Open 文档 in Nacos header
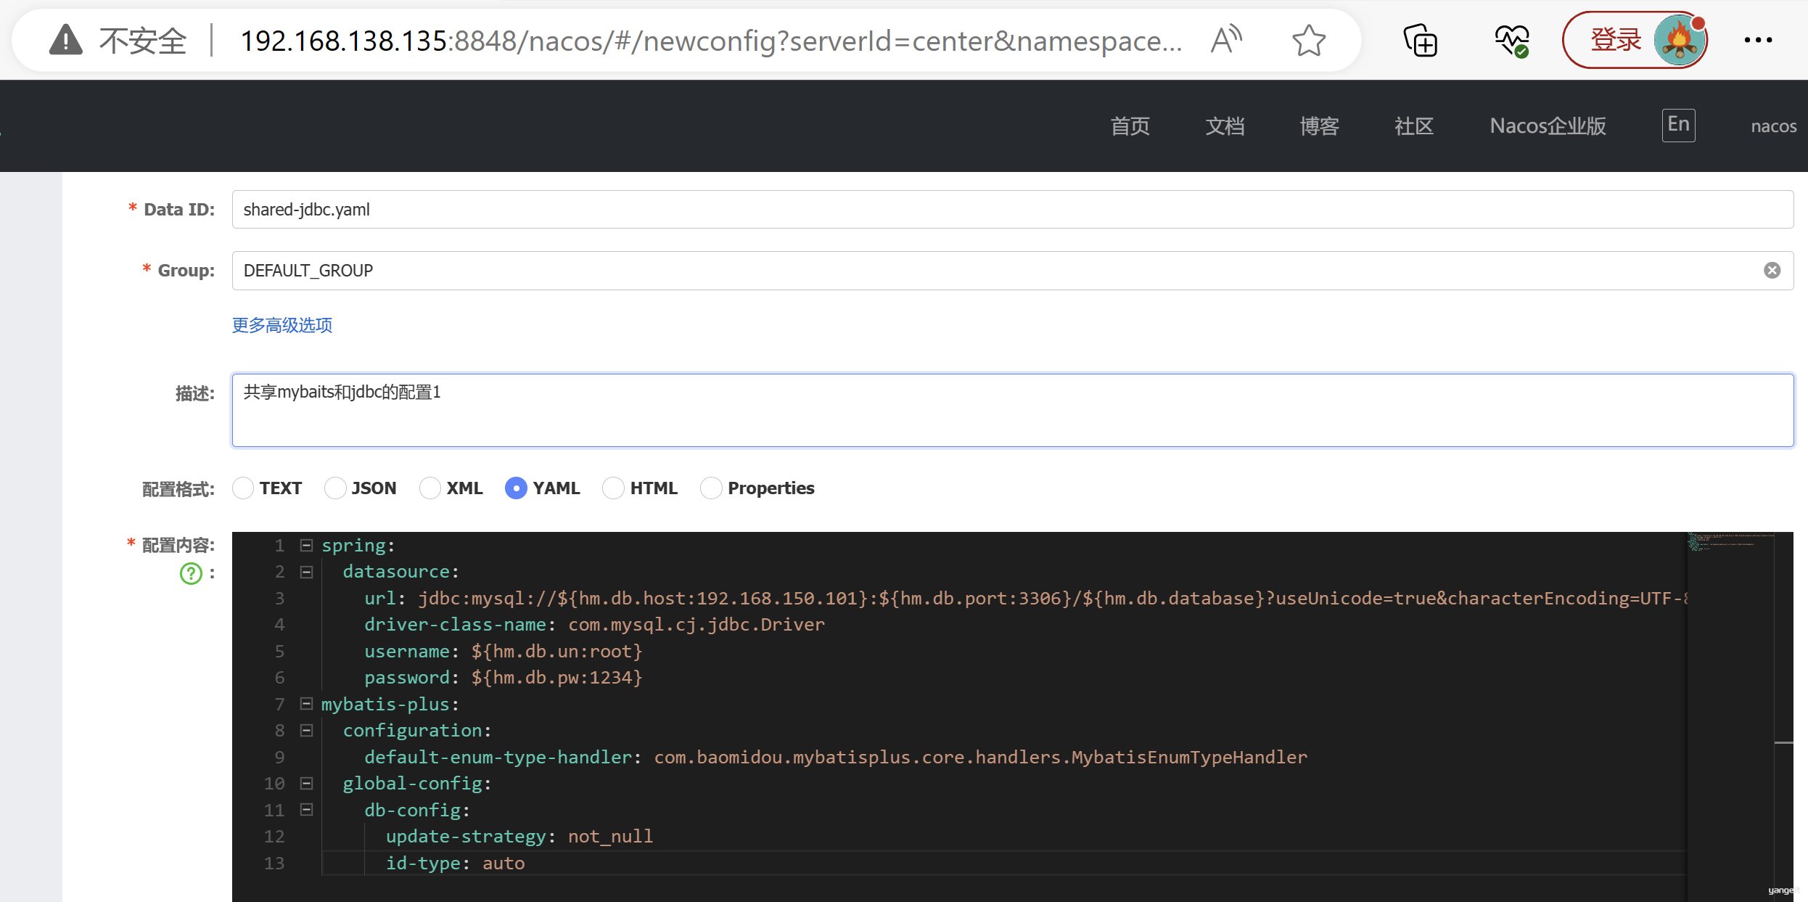Image resolution: width=1808 pixels, height=902 pixels. pos(1225,126)
